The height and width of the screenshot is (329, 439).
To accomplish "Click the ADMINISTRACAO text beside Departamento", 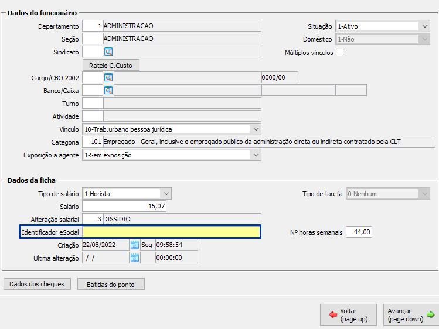I will [x=128, y=26].
